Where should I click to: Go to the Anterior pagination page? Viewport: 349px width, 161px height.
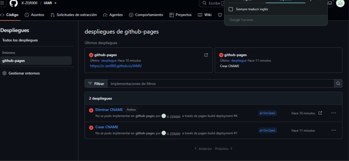203,148
